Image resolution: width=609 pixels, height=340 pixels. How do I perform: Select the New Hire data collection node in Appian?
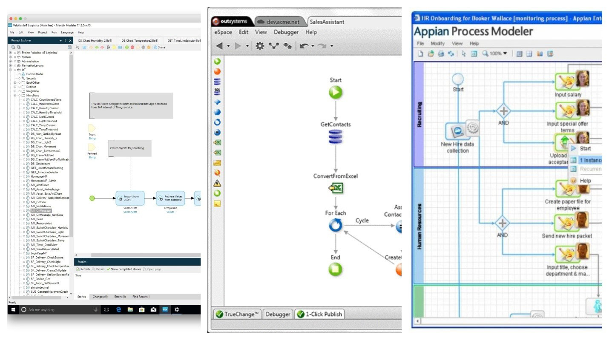458,131
